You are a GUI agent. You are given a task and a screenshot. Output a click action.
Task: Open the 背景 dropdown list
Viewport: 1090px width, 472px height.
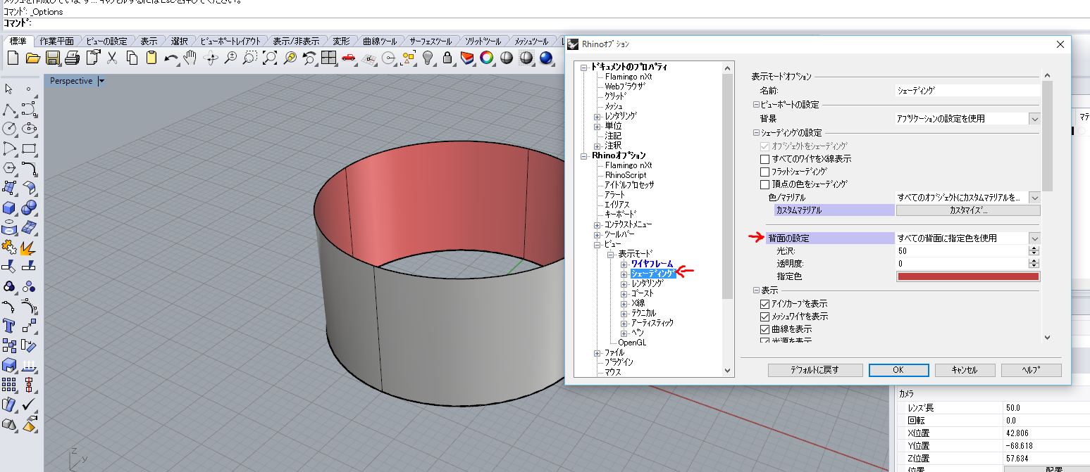(1034, 119)
